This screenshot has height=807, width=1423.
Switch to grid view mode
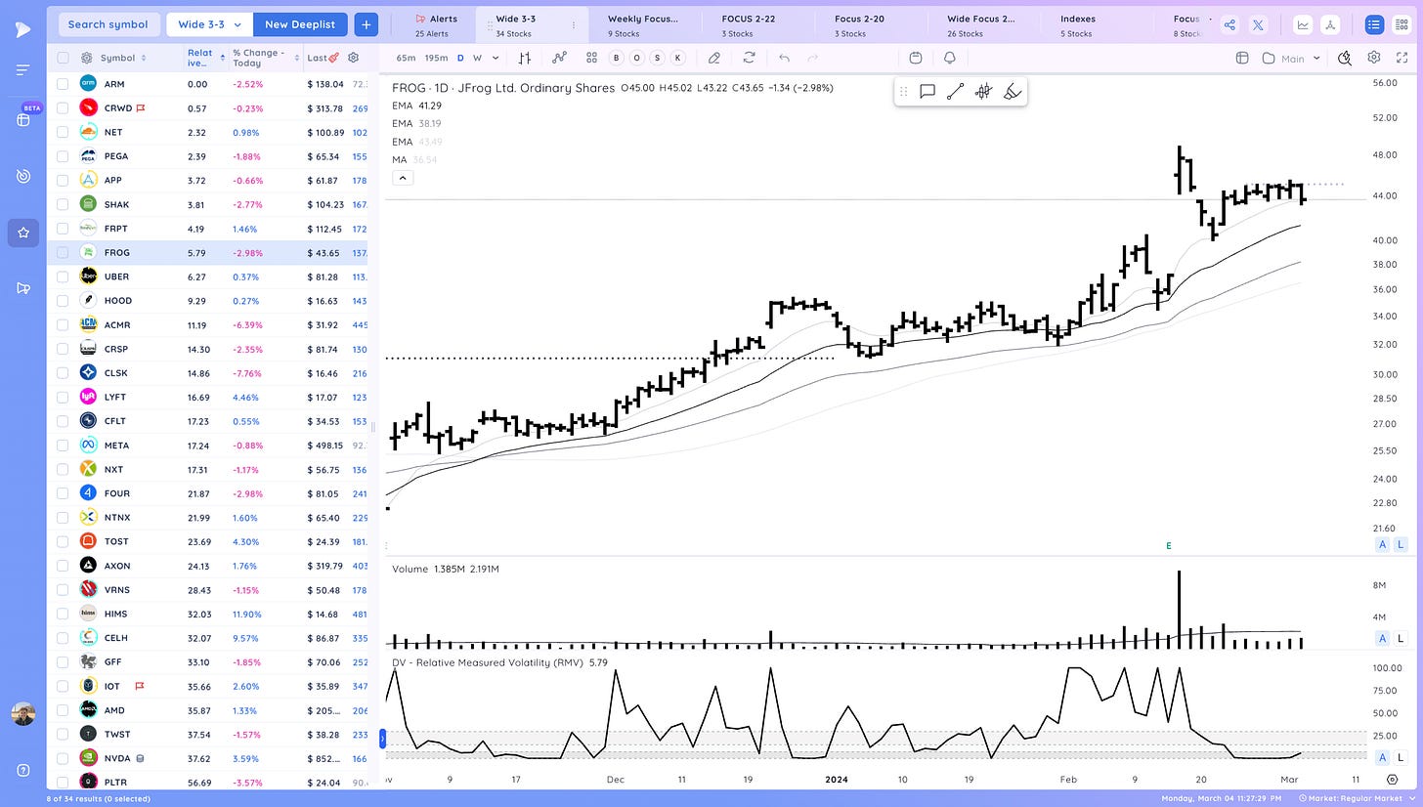click(1401, 24)
